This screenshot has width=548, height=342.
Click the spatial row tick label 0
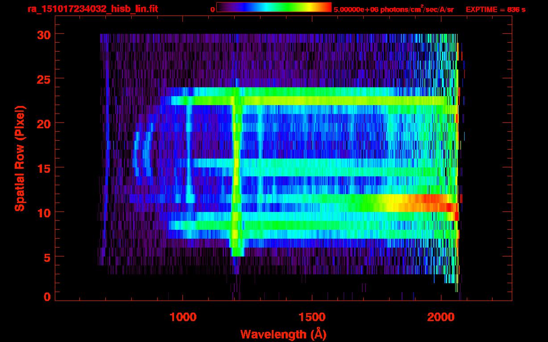[46, 296]
